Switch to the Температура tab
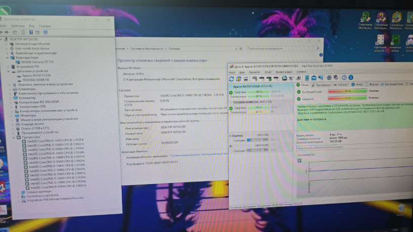Viewport: 413px width, 232px height. [321, 85]
